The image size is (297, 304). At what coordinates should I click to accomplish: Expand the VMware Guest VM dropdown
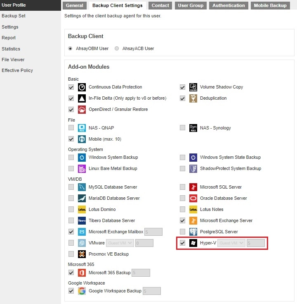tap(120, 243)
